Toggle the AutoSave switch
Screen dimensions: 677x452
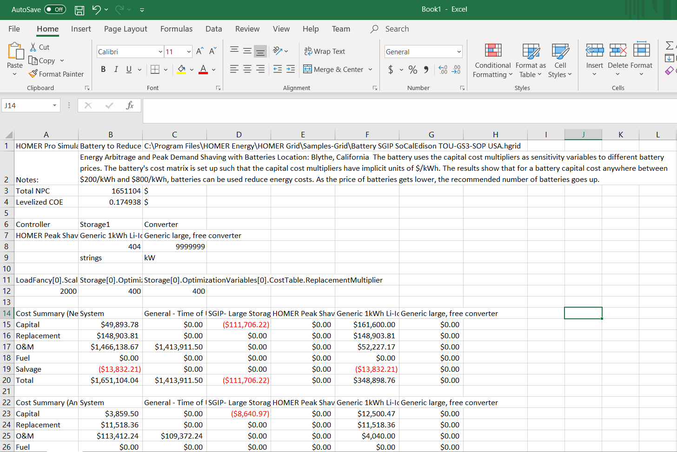point(55,9)
